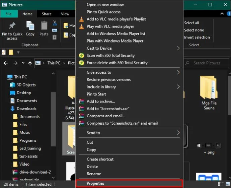Click the Move to folder icon
The height and width of the screenshot is (188, 231).
pyautogui.click(x=66, y=25)
